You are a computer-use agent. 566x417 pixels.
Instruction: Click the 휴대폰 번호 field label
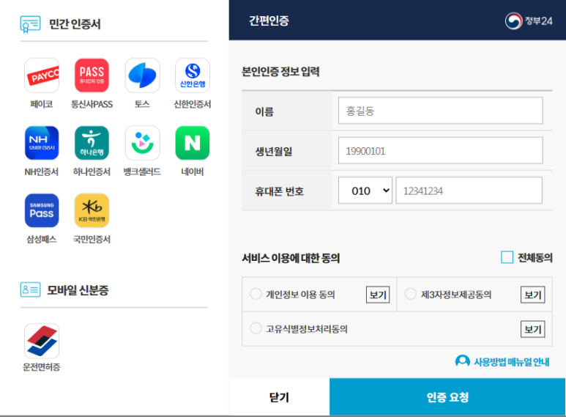(x=279, y=191)
